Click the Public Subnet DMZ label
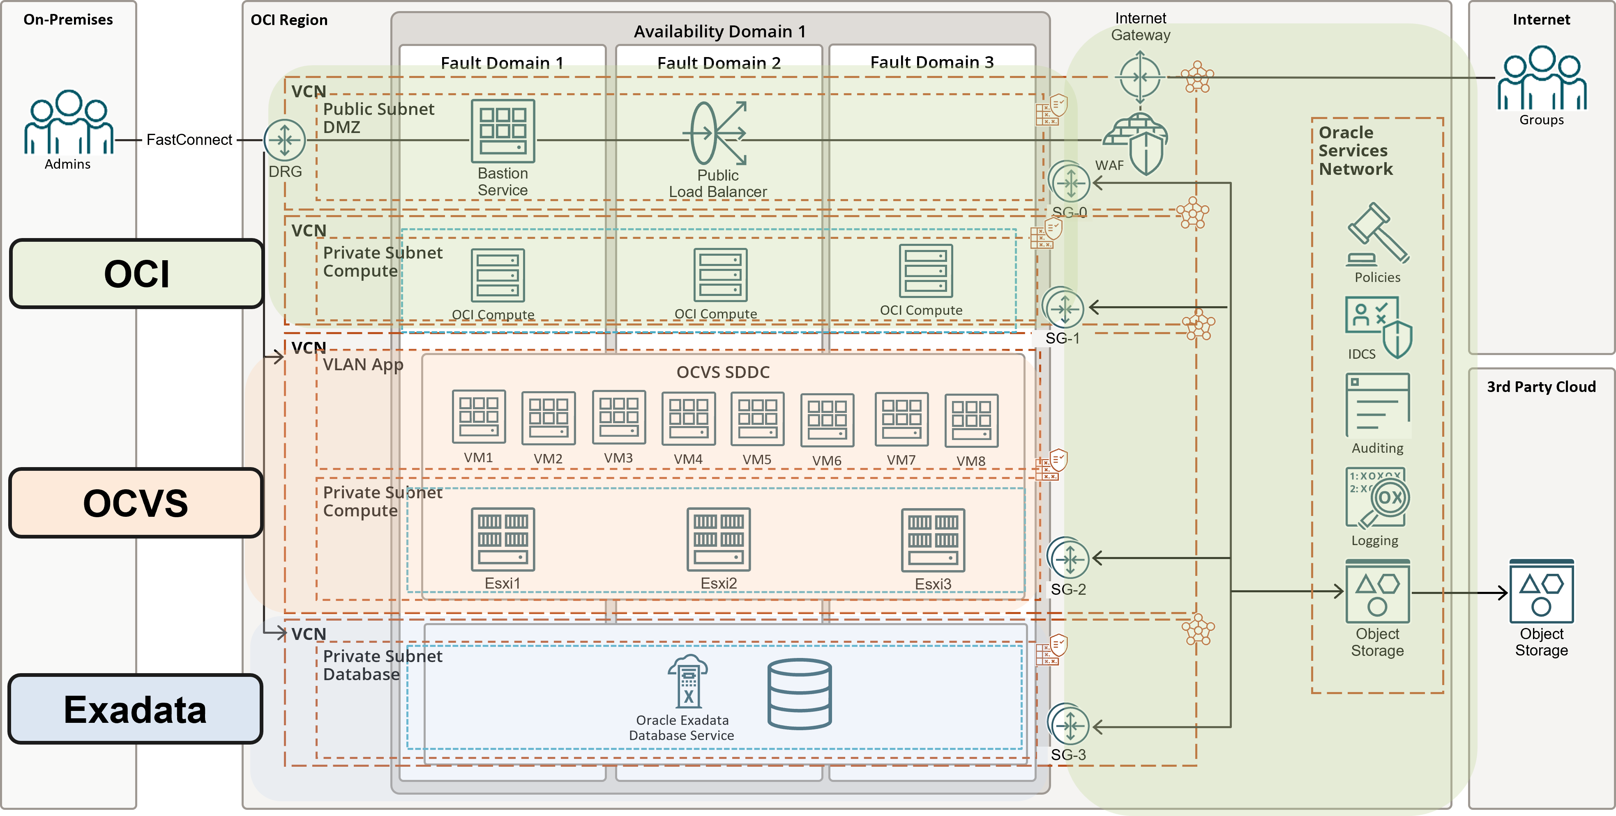Viewport: 1616px width, 816px height. [379, 118]
